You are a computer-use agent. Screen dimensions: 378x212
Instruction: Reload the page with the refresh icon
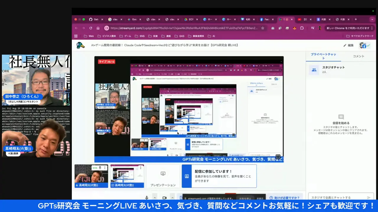click(x=90, y=28)
